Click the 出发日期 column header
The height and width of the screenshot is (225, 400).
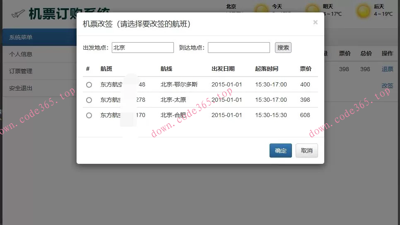click(x=223, y=69)
